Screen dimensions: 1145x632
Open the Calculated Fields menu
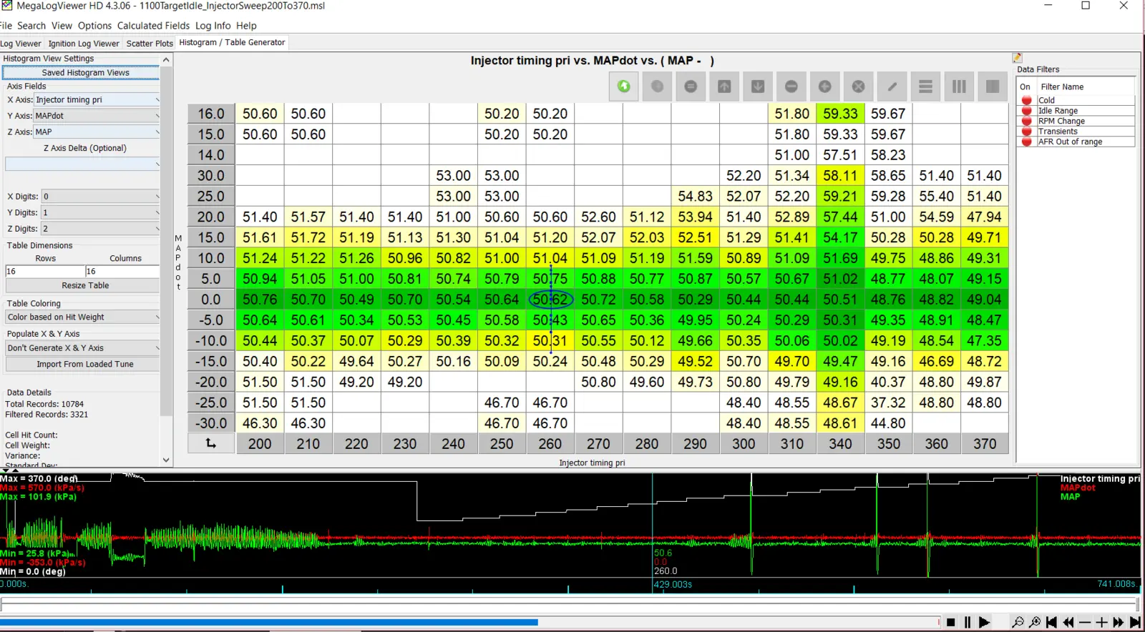point(153,26)
